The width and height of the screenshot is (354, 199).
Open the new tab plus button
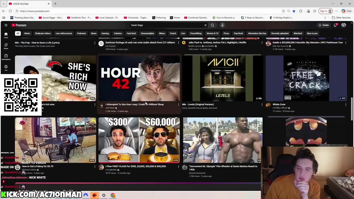click(x=55, y=4)
